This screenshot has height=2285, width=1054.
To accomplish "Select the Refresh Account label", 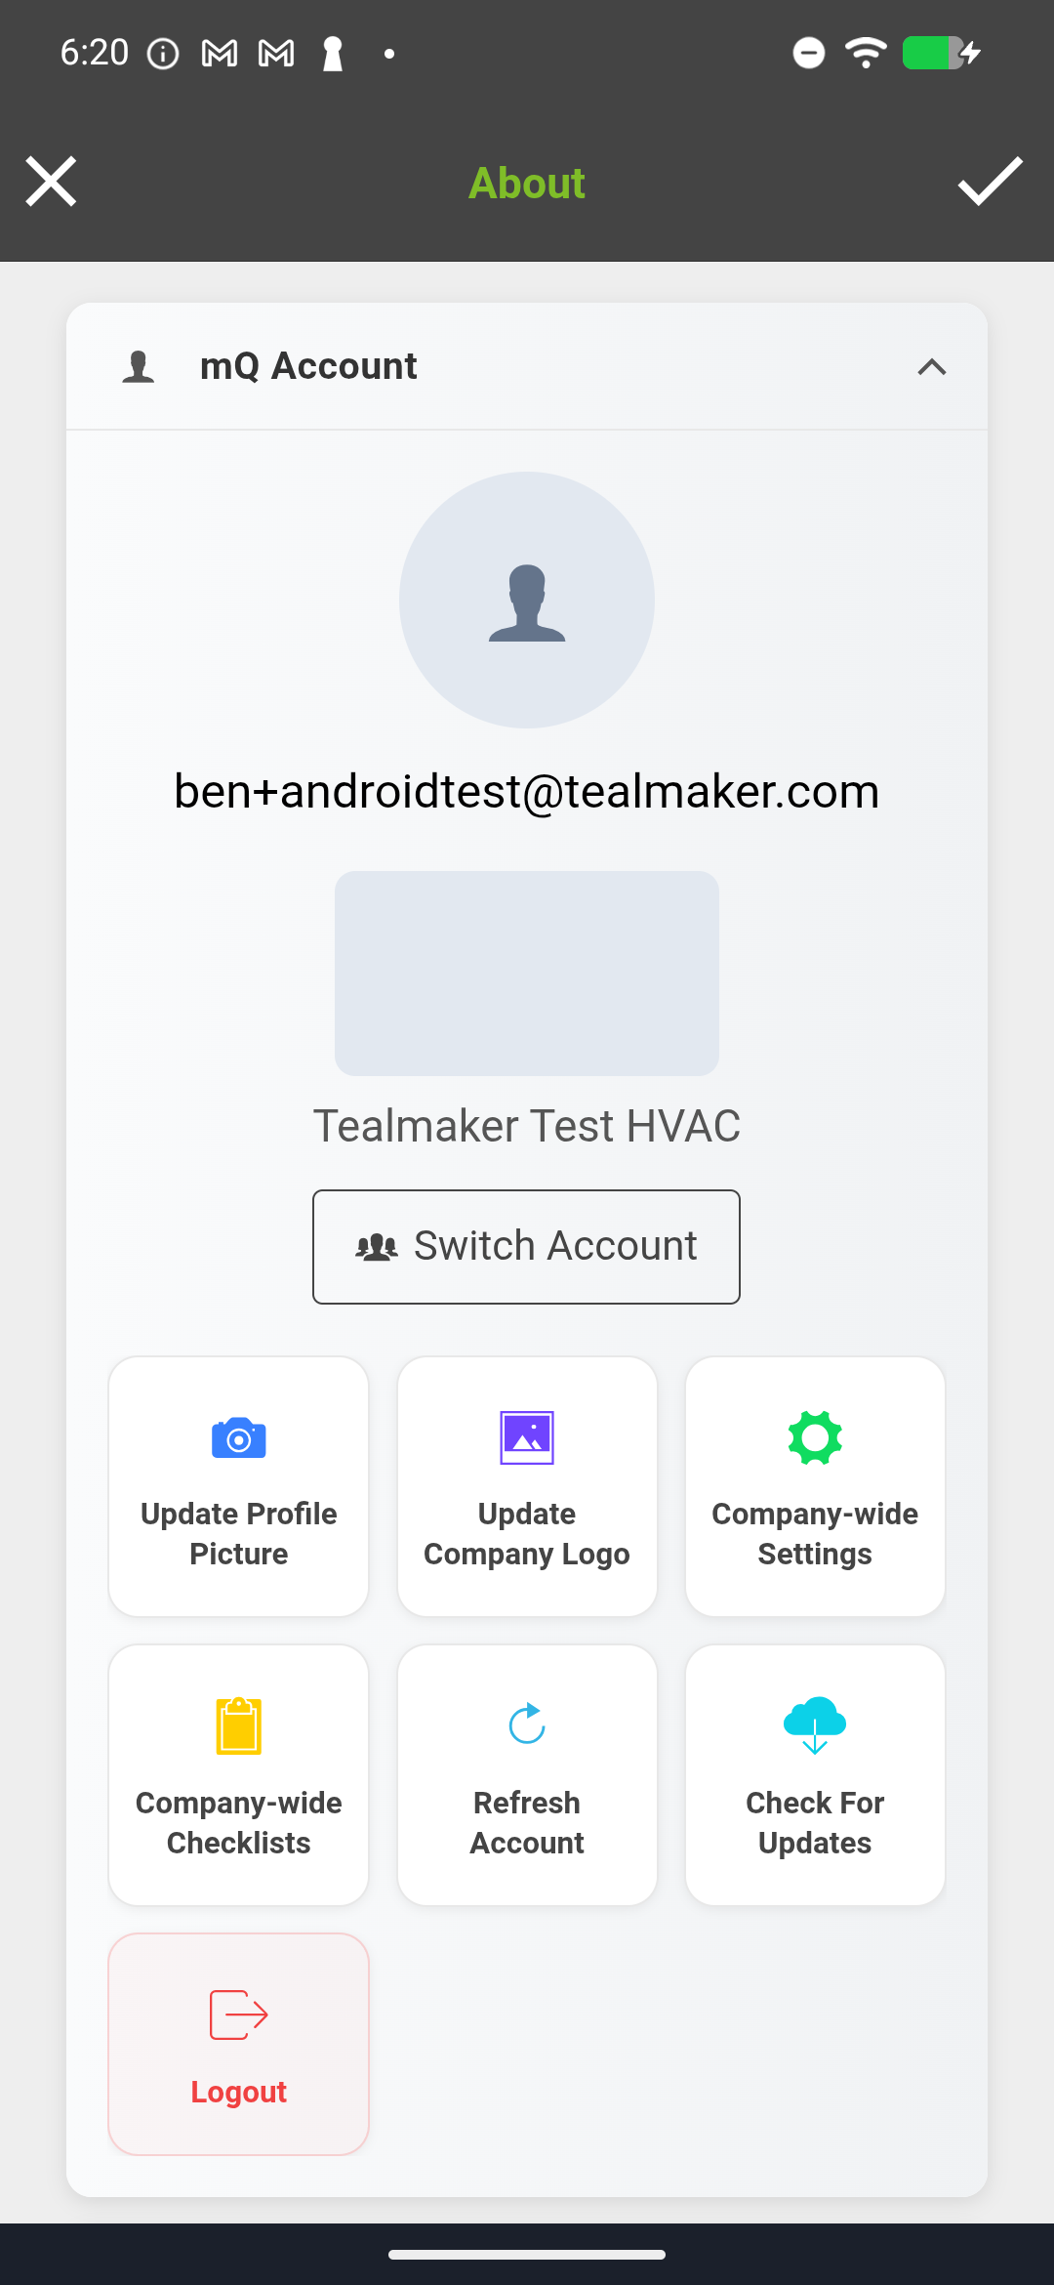I will [527, 1822].
